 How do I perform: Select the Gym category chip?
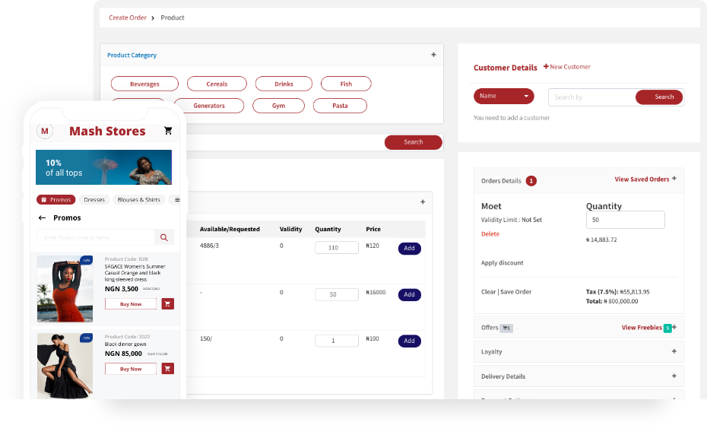(279, 106)
